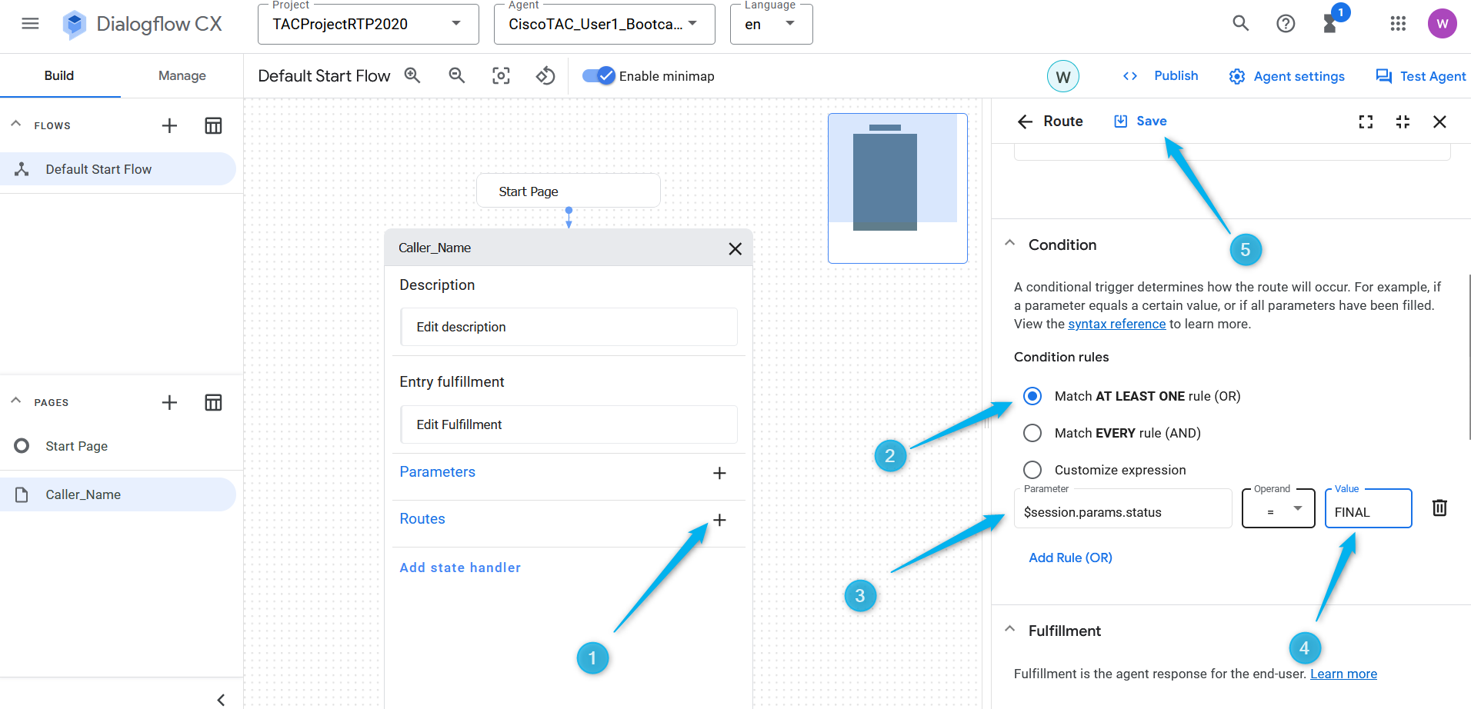The height and width of the screenshot is (709, 1471).
Task: Open the Project dropdown TACProjectRTP2020
Action: [x=368, y=24]
